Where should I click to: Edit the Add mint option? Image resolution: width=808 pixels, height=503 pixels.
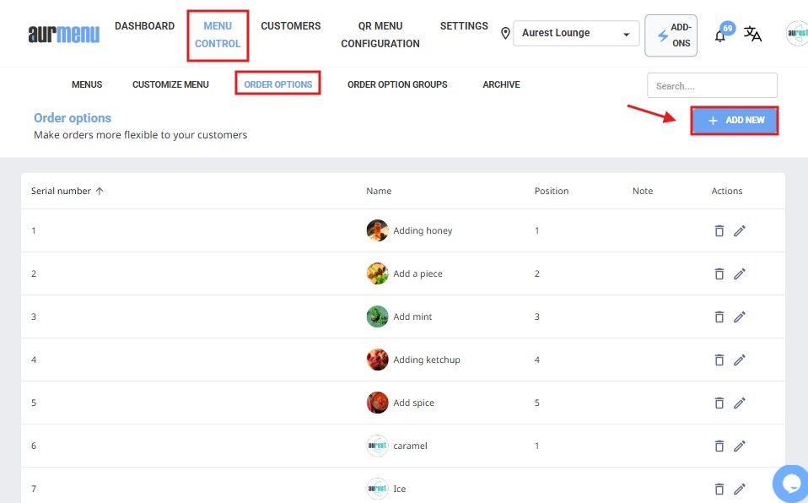coord(740,316)
